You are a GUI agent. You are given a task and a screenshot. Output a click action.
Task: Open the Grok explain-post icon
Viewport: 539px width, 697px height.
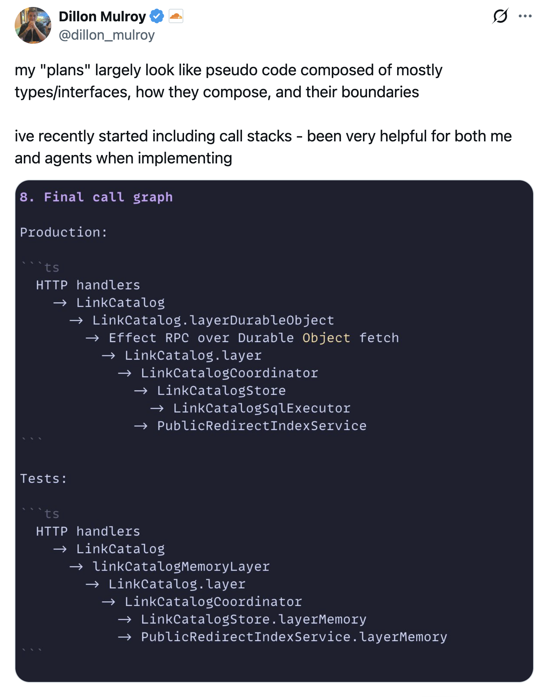click(500, 16)
